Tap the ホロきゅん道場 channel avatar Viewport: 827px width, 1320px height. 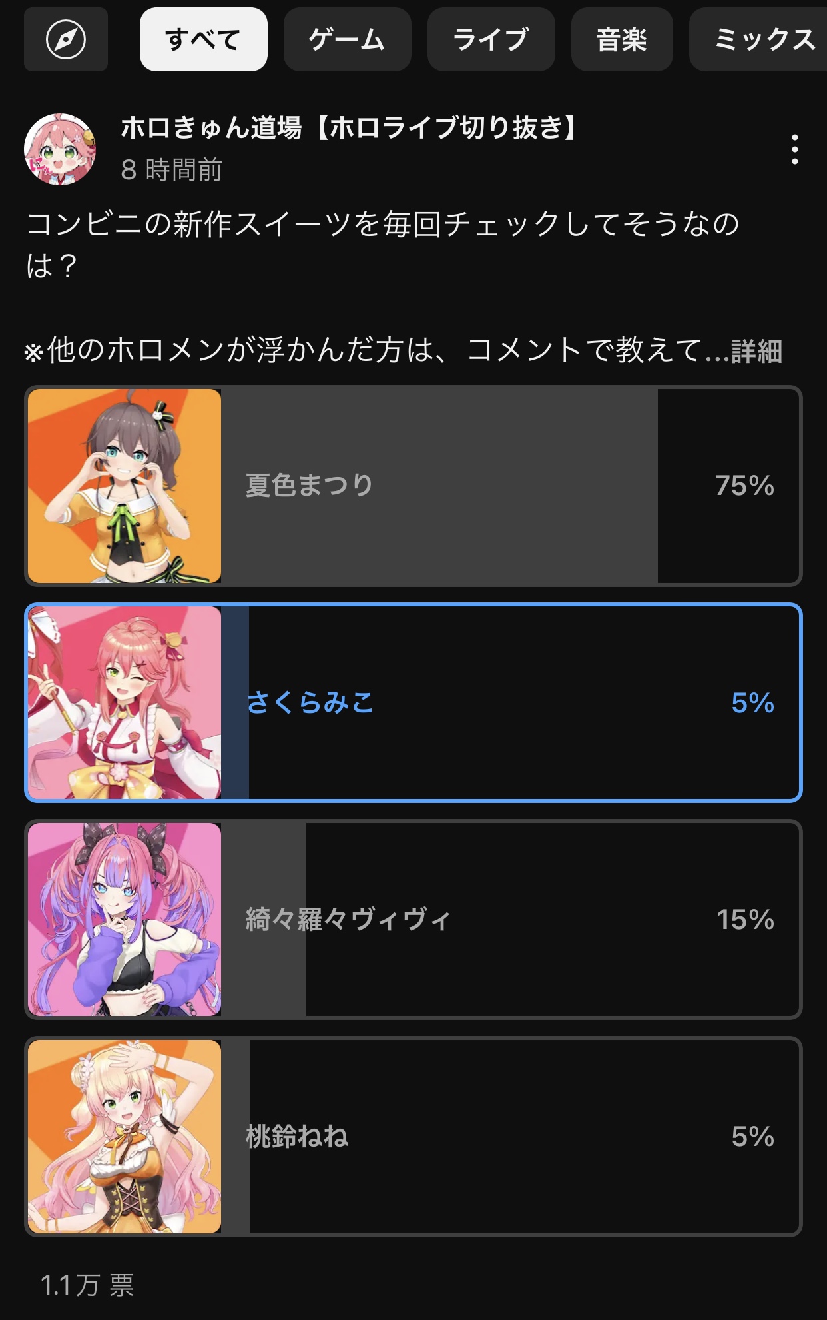pos(60,149)
